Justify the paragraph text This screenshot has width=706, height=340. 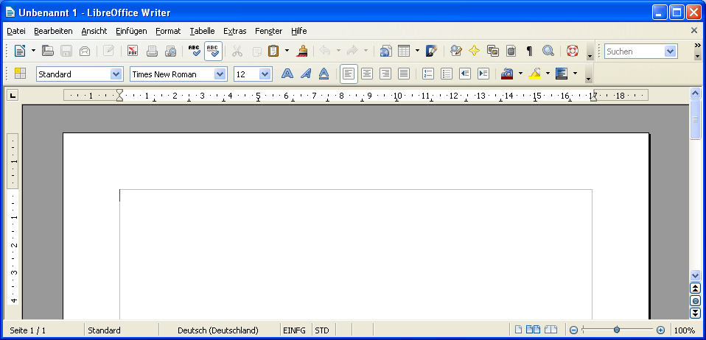tap(404, 74)
